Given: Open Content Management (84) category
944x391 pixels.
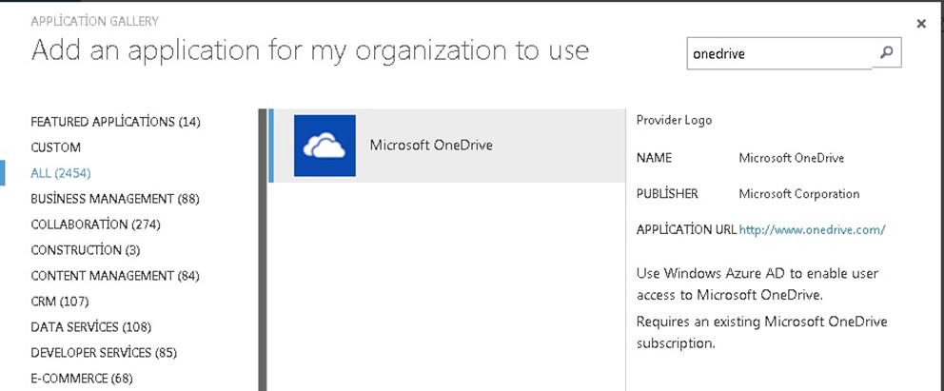Looking at the screenshot, I should click(115, 276).
